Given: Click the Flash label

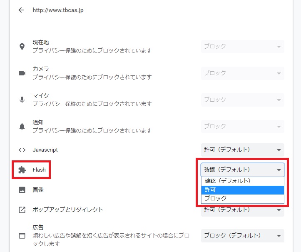Looking at the screenshot, I should point(39,170).
